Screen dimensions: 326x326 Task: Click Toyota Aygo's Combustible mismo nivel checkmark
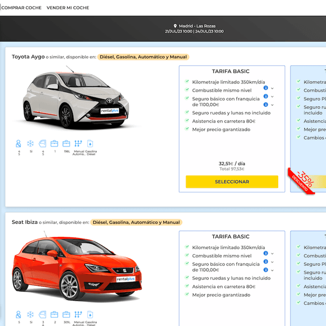tap(187, 90)
